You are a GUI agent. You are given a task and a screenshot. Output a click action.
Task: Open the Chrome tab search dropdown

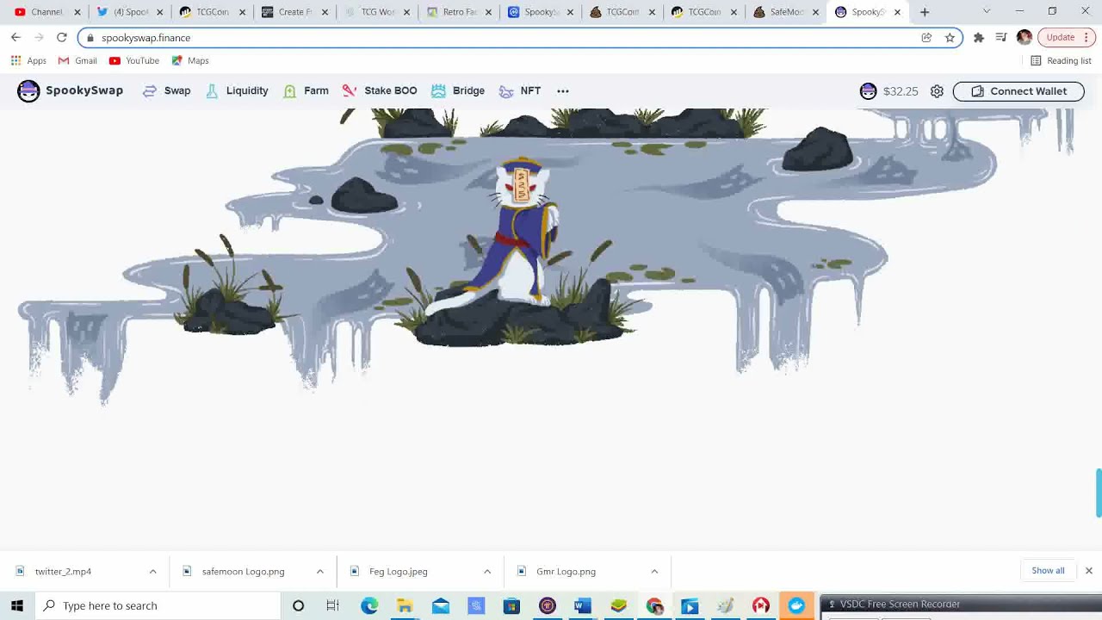(x=987, y=12)
